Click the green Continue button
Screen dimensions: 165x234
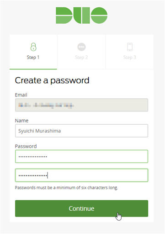point(81,208)
